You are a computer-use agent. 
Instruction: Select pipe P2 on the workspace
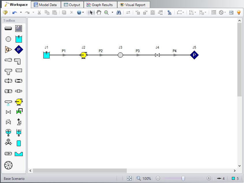102,55
